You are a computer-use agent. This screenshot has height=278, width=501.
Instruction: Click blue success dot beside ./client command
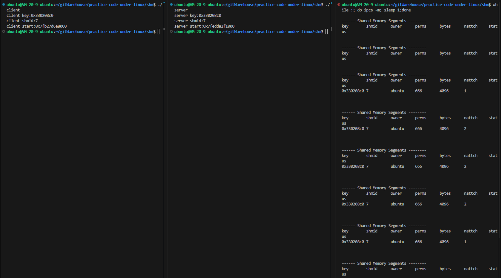pyautogui.click(x=4, y=5)
